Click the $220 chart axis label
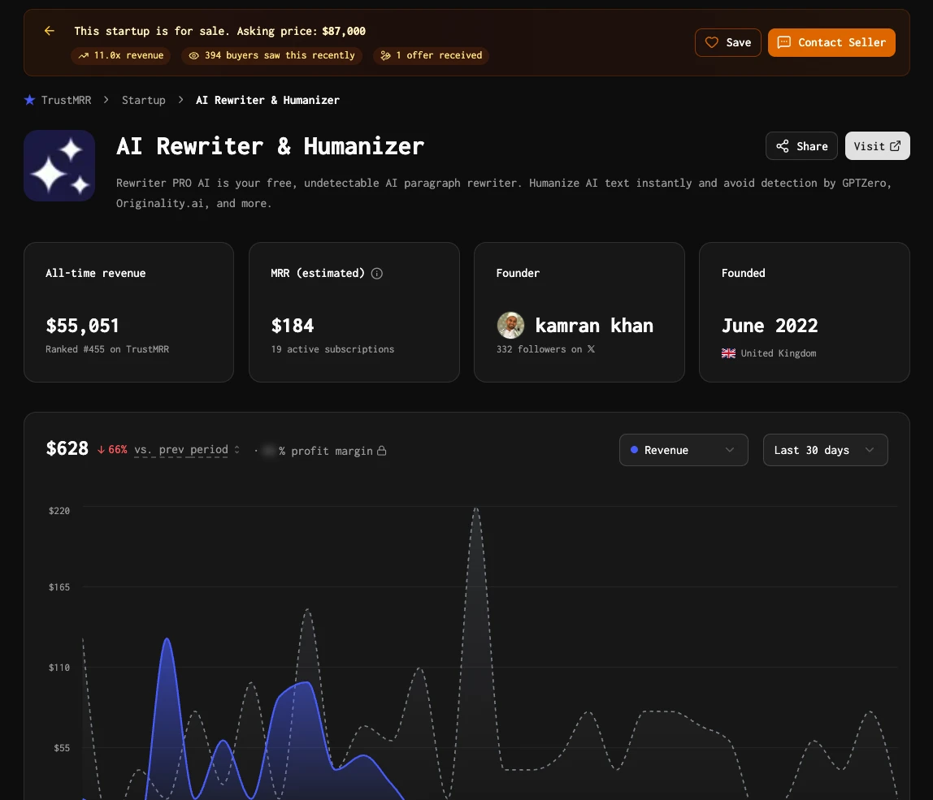Image resolution: width=933 pixels, height=800 pixels. click(59, 511)
